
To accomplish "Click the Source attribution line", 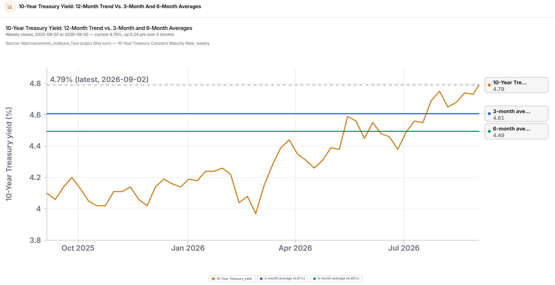I will click(x=108, y=43).
